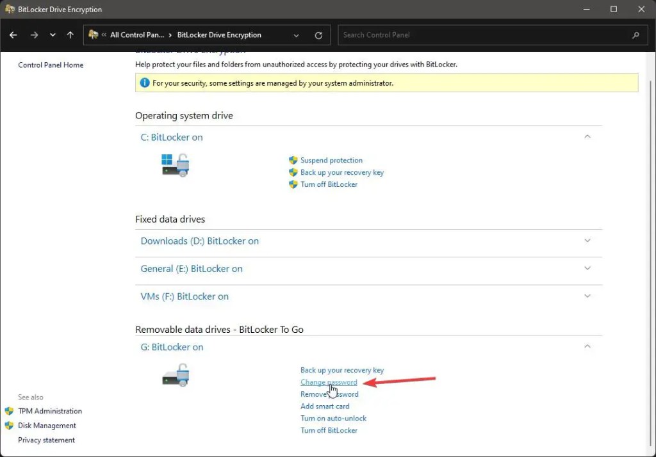Click the G: removable drive lock icon

click(x=175, y=375)
